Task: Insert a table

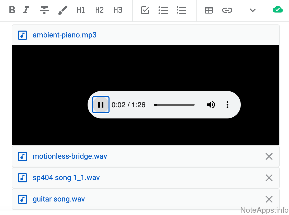Action: [x=209, y=10]
